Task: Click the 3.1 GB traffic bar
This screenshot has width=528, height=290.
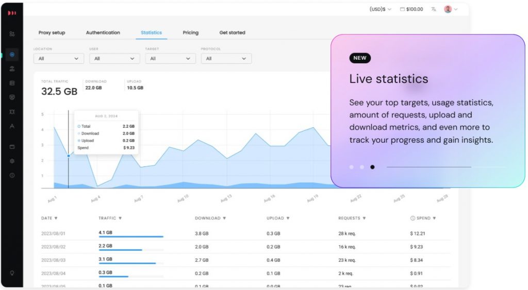Action: (131, 263)
